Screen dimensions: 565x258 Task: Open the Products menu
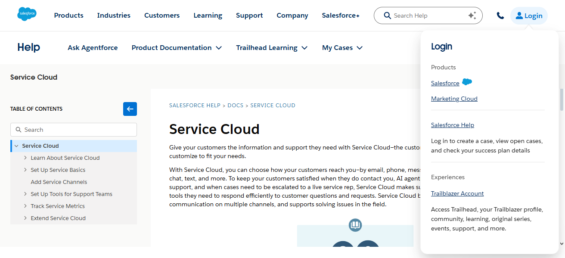(x=68, y=16)
